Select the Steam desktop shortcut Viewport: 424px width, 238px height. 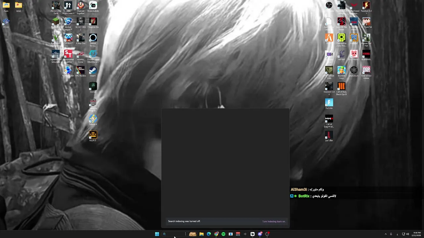pos(93,72)
